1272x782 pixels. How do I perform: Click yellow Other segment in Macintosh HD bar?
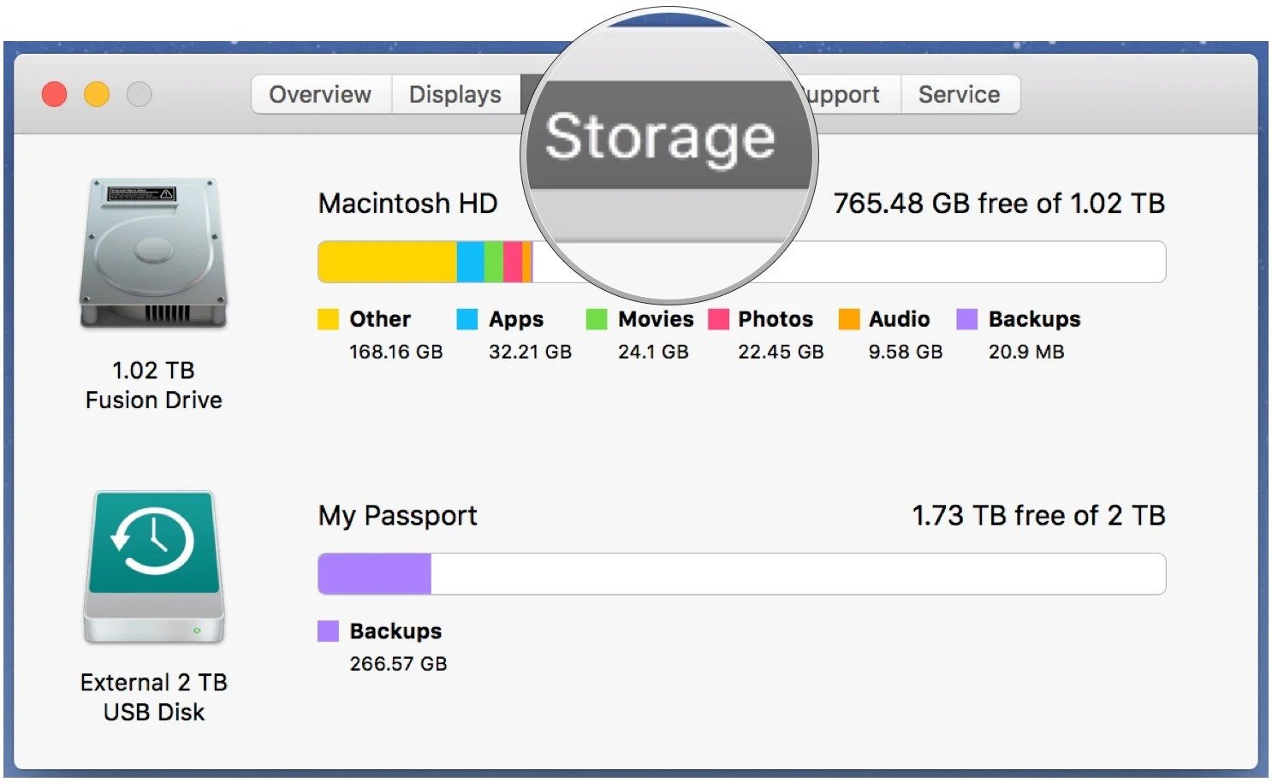pos(386,262)
